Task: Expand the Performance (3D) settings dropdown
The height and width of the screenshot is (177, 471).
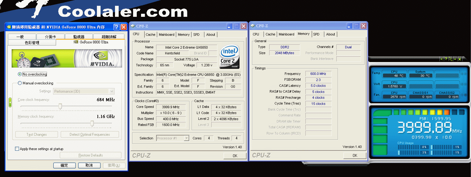Action: (112, 91)
